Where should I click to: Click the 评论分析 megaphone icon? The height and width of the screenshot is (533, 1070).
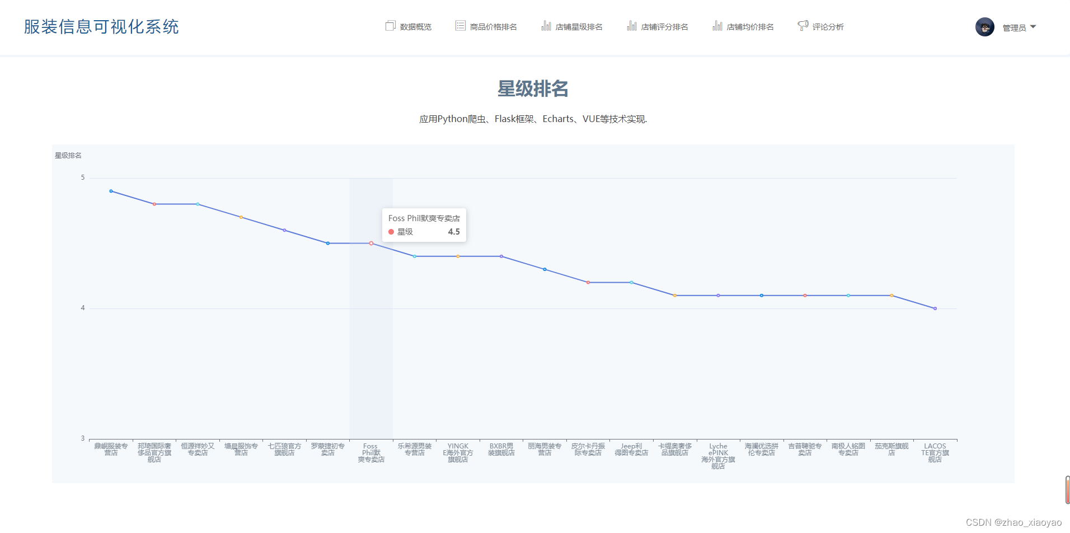803,26
